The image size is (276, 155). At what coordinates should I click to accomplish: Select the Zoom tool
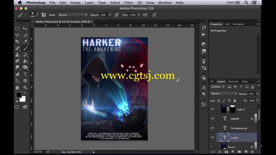click(x=25, y=87)
